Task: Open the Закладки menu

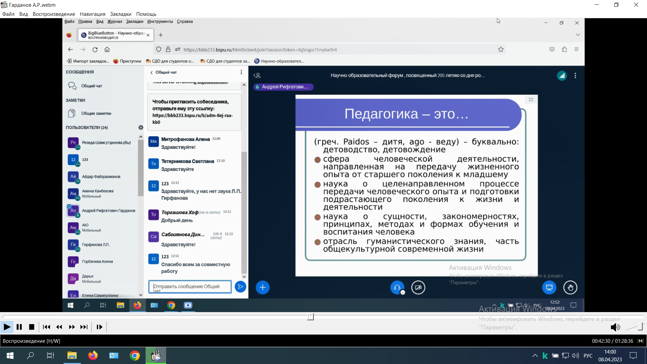Action: 120,14
